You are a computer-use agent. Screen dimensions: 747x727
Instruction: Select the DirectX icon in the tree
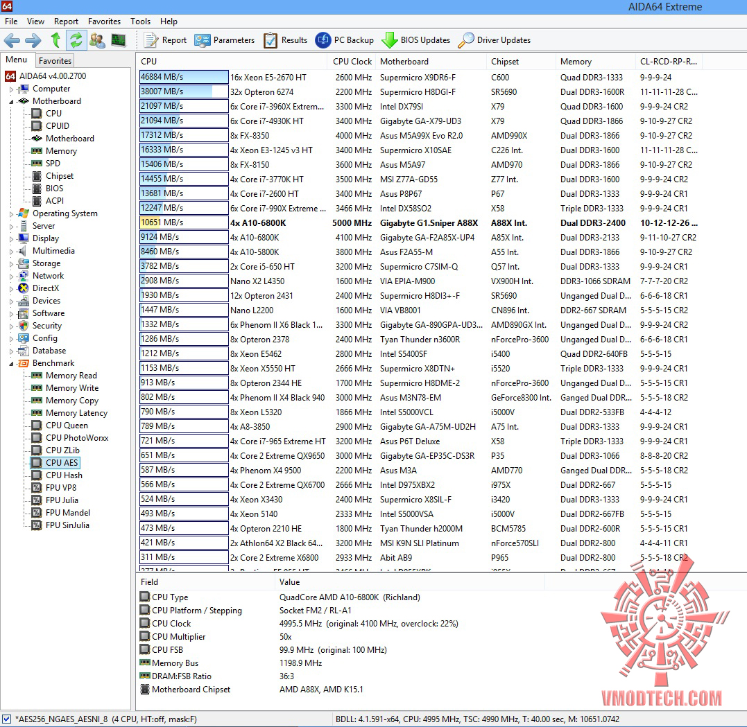click(24, 288)
